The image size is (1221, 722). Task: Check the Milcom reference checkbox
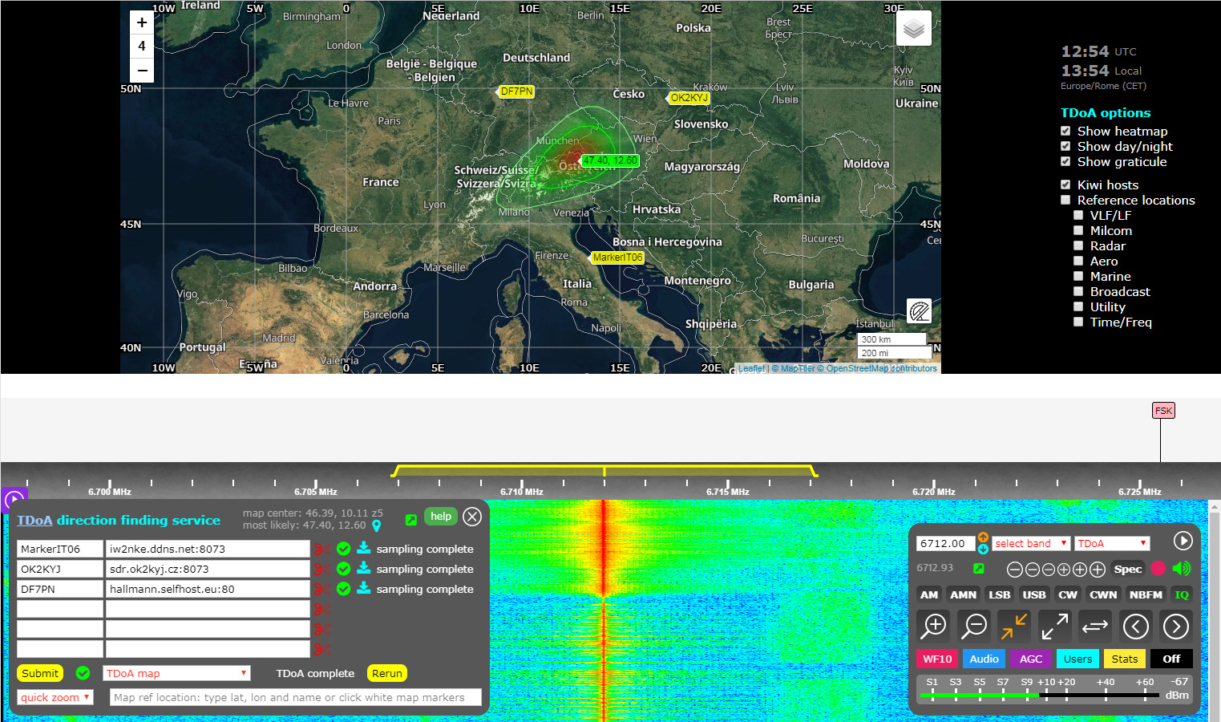tap(1078, 230)
